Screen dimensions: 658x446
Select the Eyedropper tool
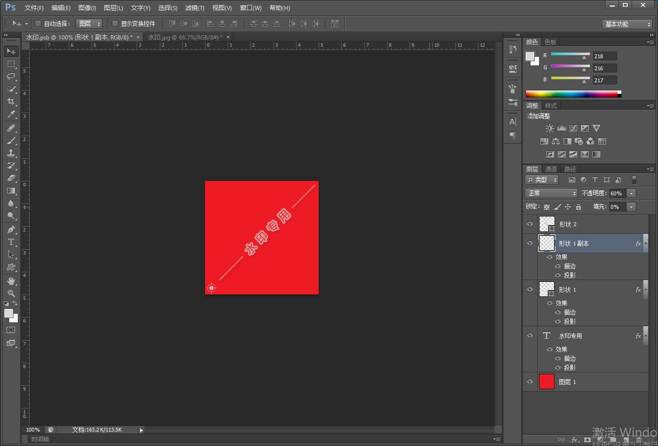click(11, 114)
